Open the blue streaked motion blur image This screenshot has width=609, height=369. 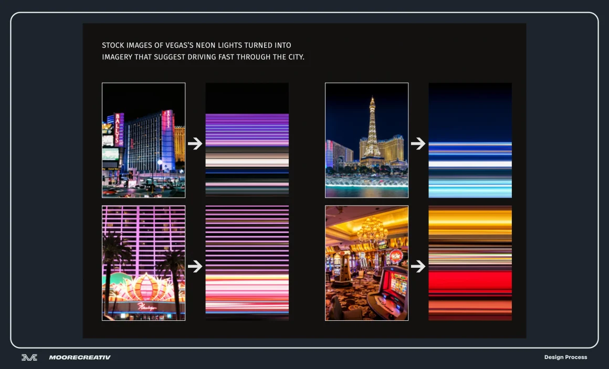470,140
